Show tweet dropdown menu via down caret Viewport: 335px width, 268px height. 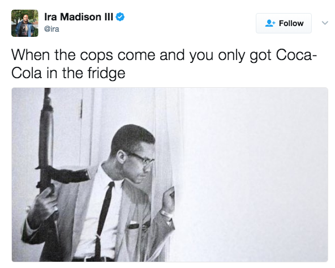click(325, 23)
